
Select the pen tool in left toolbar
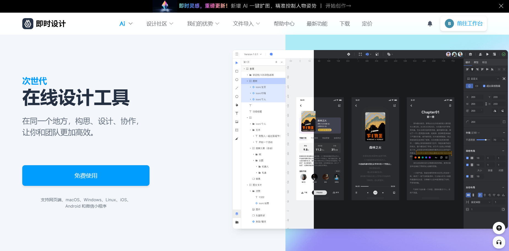[237, 105]
